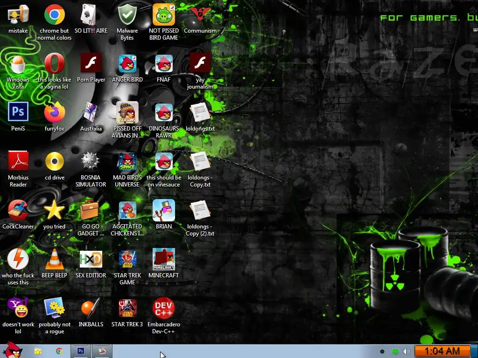Open the 1:04 AM taskbar clock

(442, 351)
